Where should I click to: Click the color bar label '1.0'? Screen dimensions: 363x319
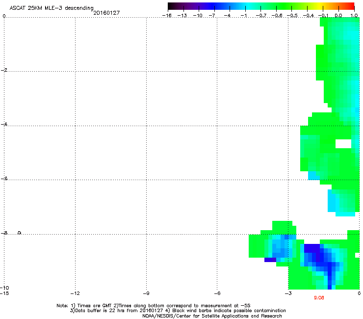[x=354, y=16]
